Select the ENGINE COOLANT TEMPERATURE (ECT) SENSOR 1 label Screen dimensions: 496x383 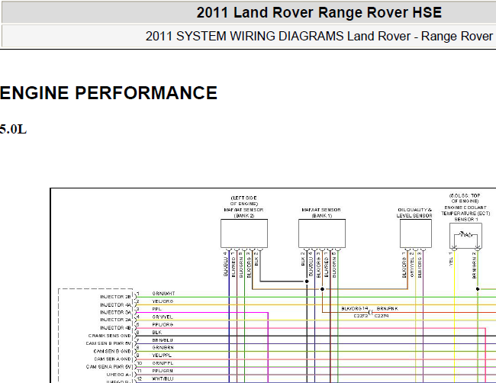tap(465, 213)
